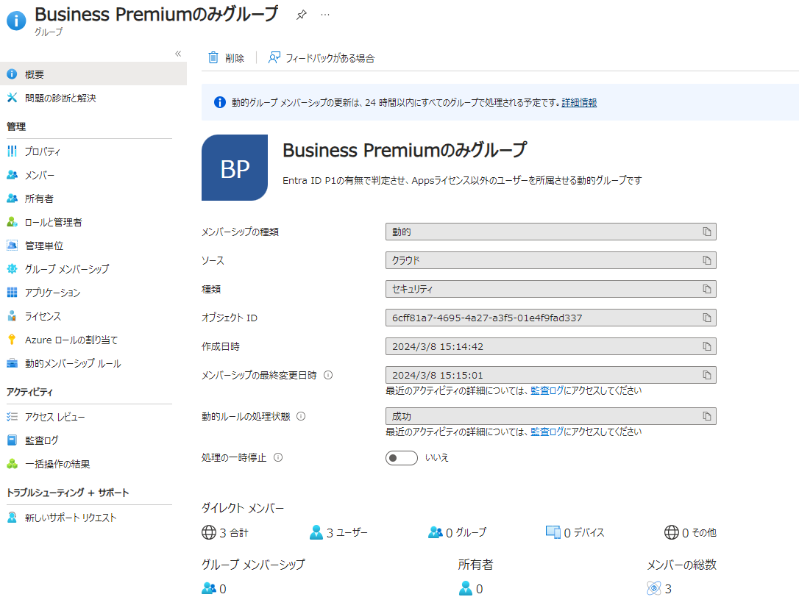Copy the 動的ルールの処理状態 value

tap(707, 416)
